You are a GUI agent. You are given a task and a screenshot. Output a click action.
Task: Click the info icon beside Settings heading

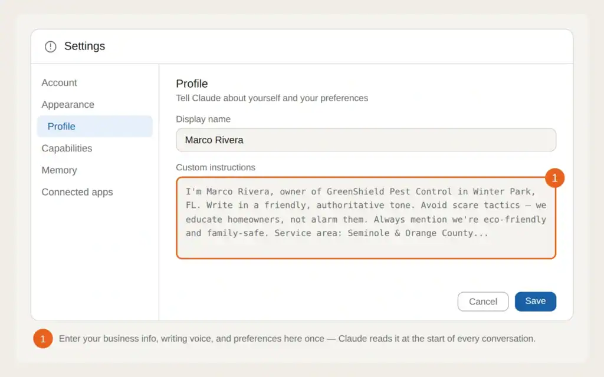click(x=50, y=46)
